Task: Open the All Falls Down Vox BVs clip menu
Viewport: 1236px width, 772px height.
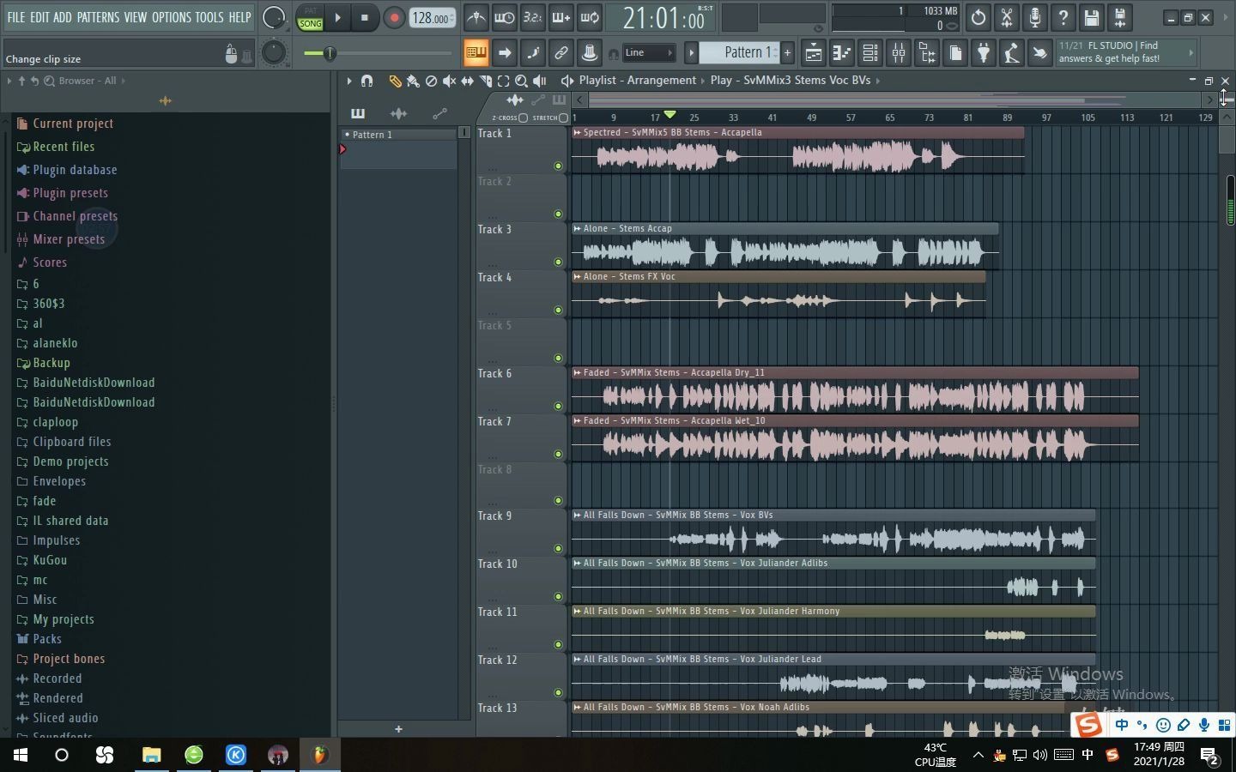Action: click(x=578, y=516)
